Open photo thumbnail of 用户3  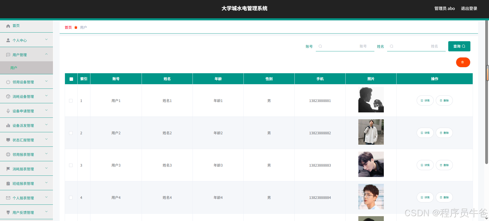tap(371, 164)
